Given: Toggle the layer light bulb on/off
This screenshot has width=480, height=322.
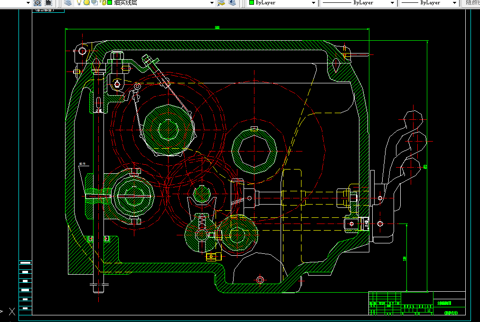Looking at the screenshot, I should coord(80,3).
